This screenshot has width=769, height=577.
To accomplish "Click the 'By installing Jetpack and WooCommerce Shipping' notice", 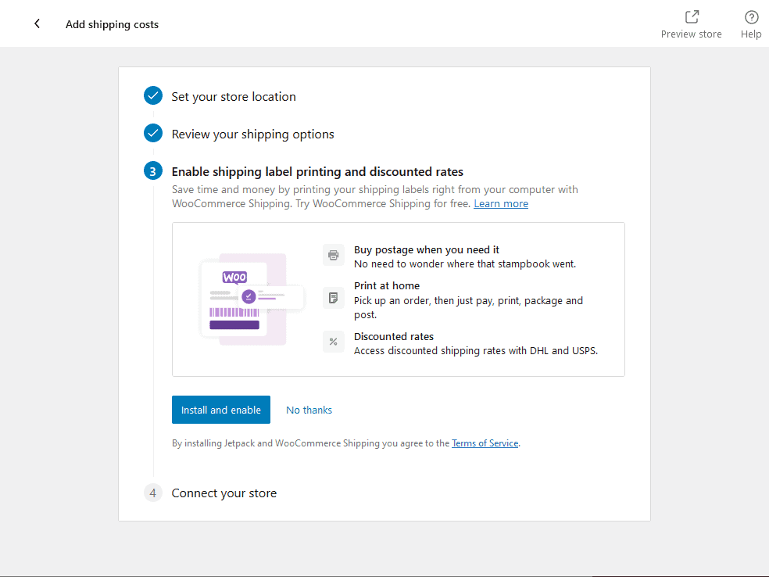I will 345,443.
